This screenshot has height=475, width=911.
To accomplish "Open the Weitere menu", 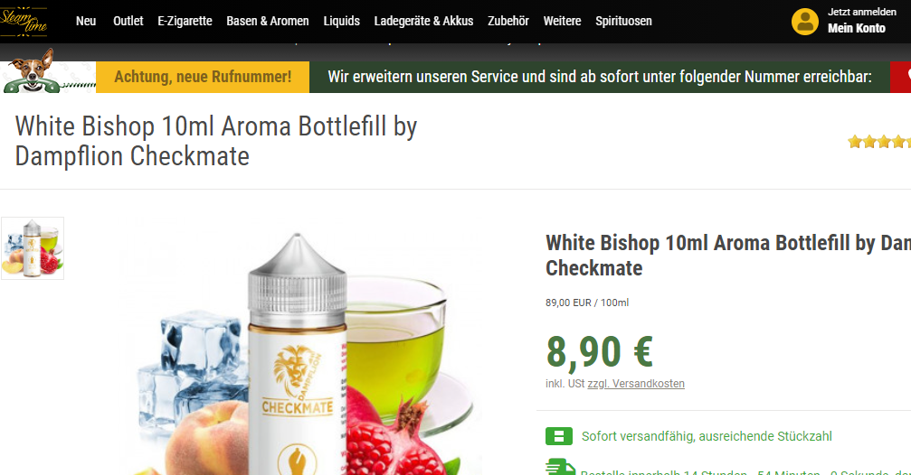I will pos(562,21).
